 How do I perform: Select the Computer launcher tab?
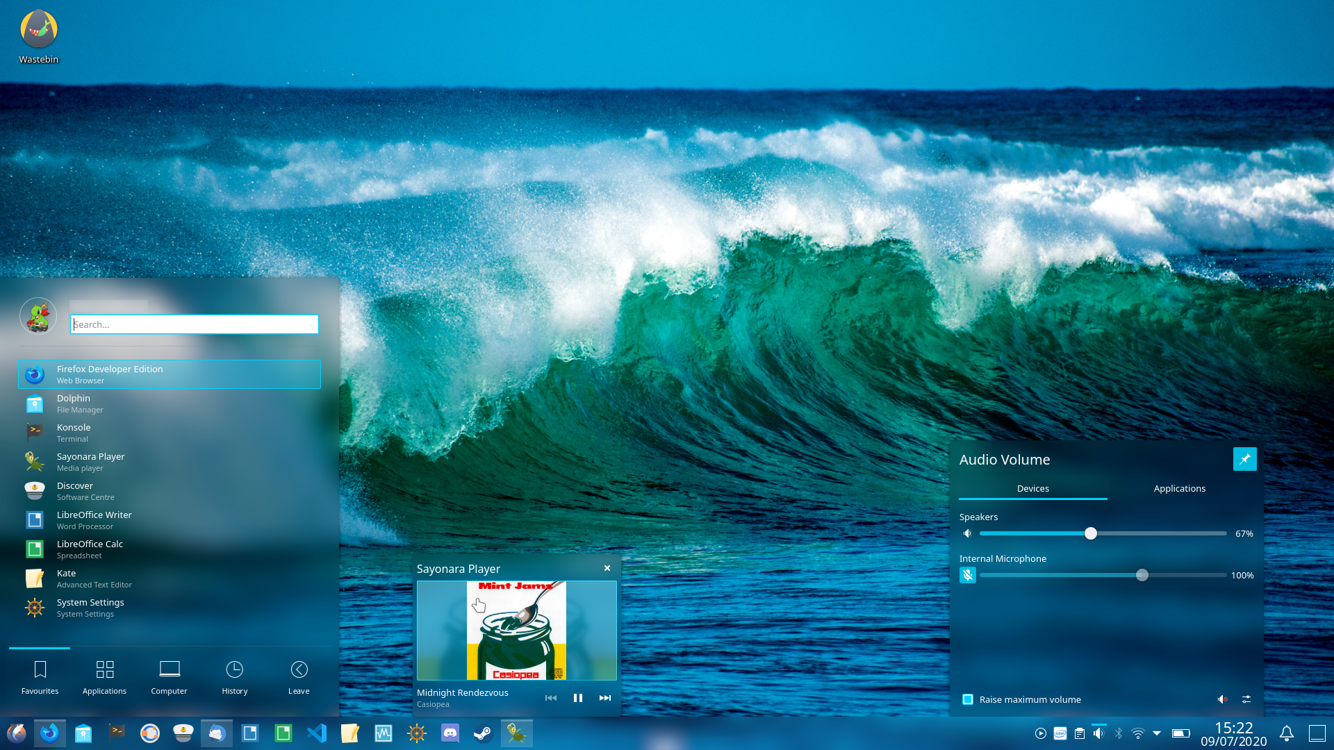pyautogui.click(x=169, y=677)
